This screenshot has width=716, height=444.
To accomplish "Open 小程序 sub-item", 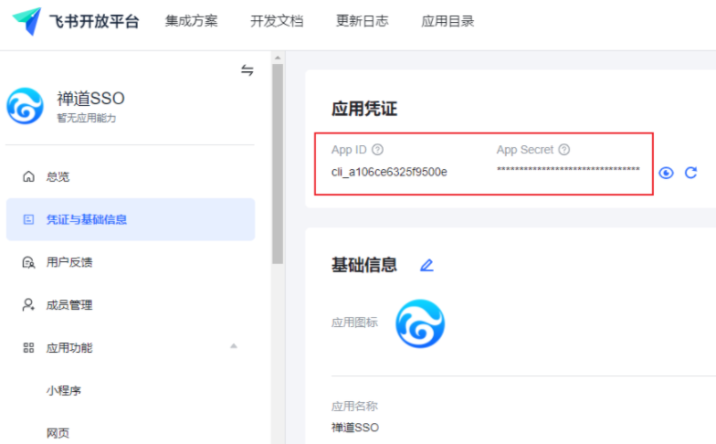I will coord(64,391).
